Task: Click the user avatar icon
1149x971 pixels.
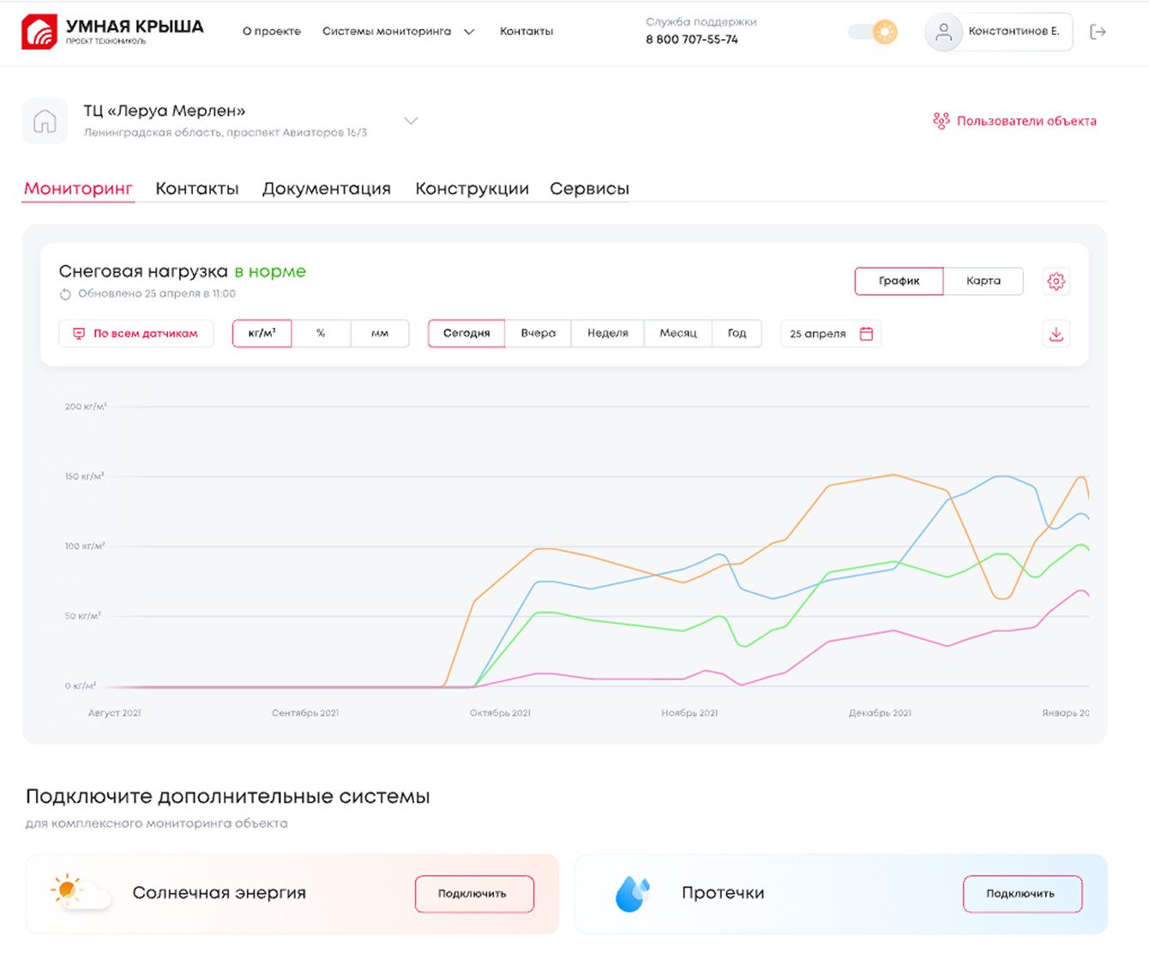Action: click(x=943, y=32)
